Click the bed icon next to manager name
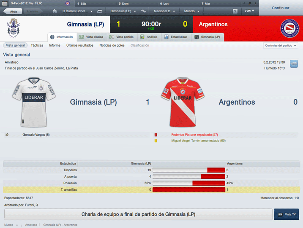Viewport: 303px width, 228px height. [100, 11]
